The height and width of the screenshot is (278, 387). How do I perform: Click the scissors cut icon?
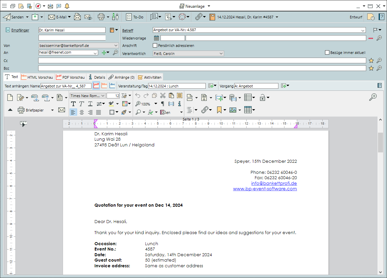pos(163,96)
